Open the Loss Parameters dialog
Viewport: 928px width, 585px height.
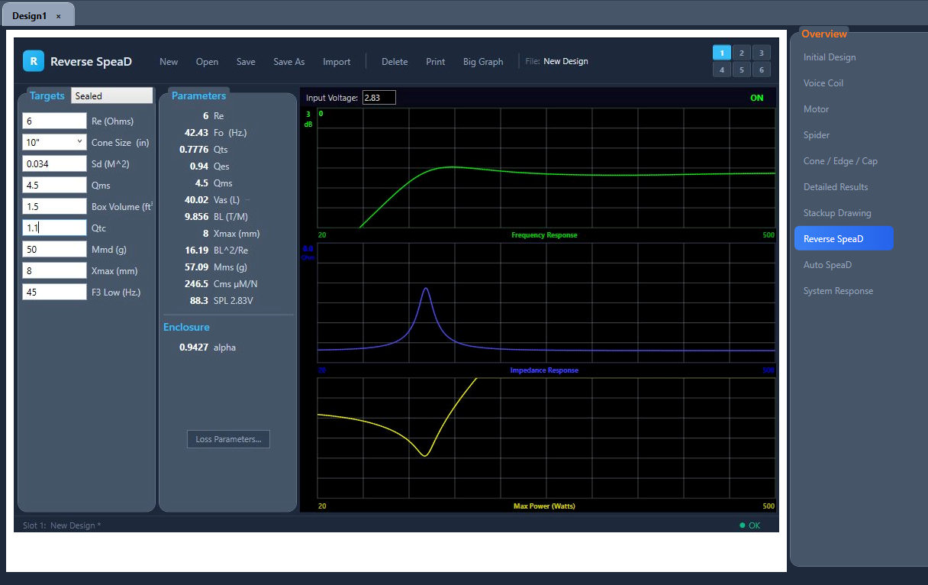pos(228,439)
